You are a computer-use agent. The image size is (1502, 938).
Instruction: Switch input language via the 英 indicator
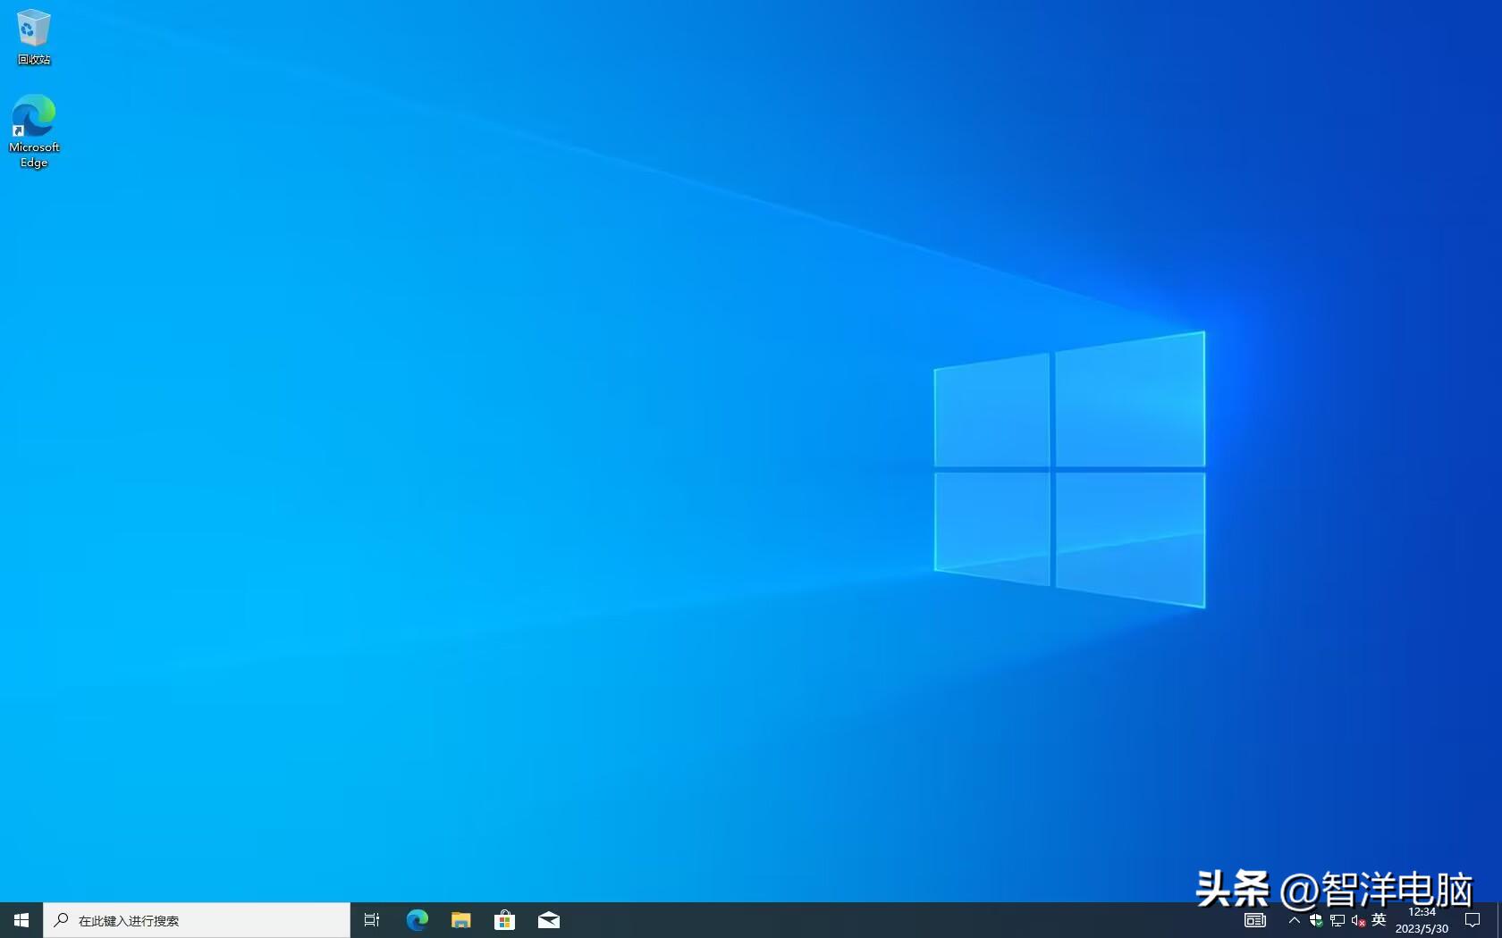click(1379, 921)
